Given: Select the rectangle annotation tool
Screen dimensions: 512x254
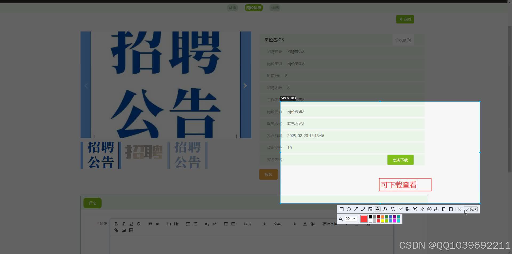Looking at the screenshot, I should [342, 209].
